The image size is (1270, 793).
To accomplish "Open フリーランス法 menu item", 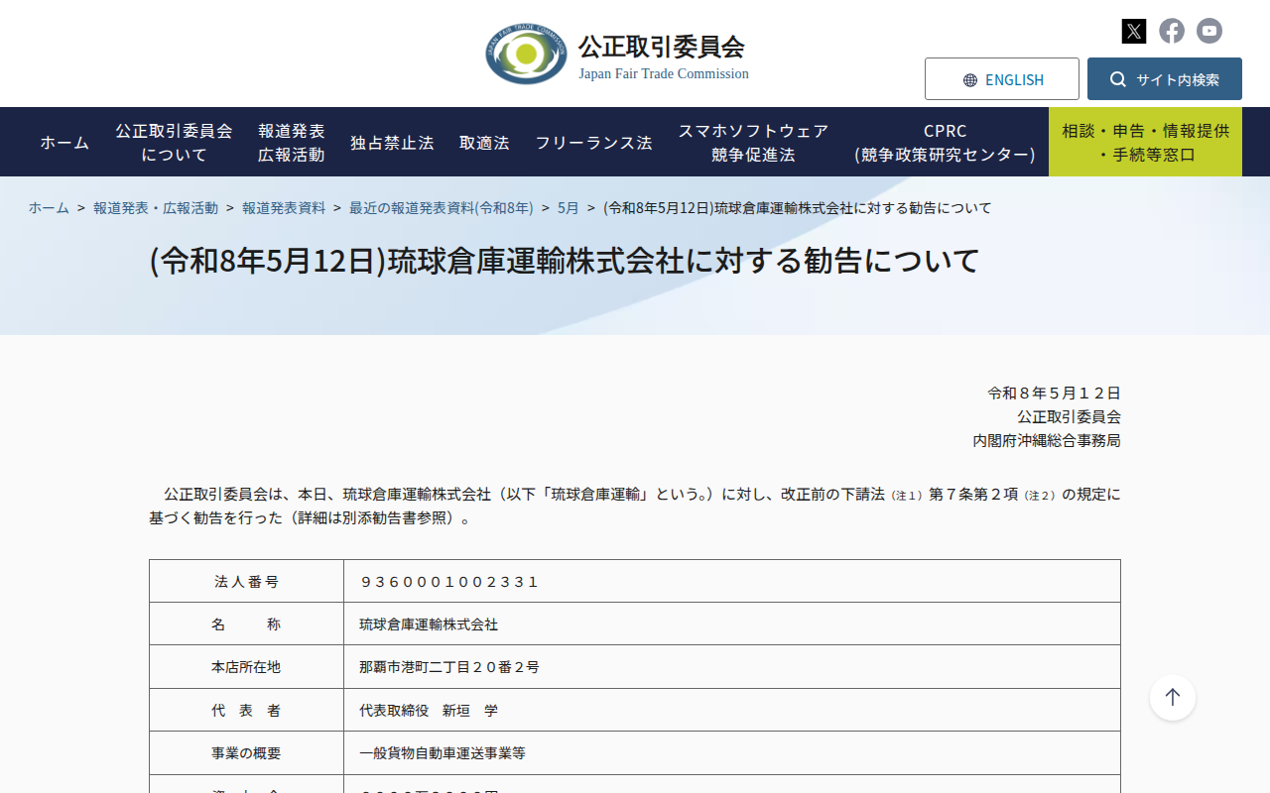I will 593,143.
